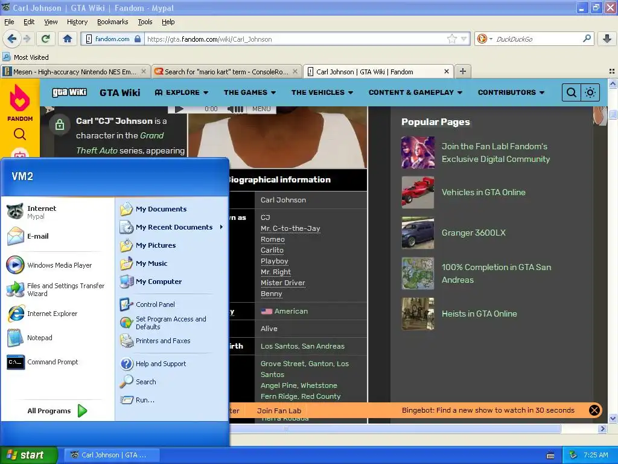Open the downloads arrow icon
The width and height of the screenshot is (618, 464).
click(607, 39)
